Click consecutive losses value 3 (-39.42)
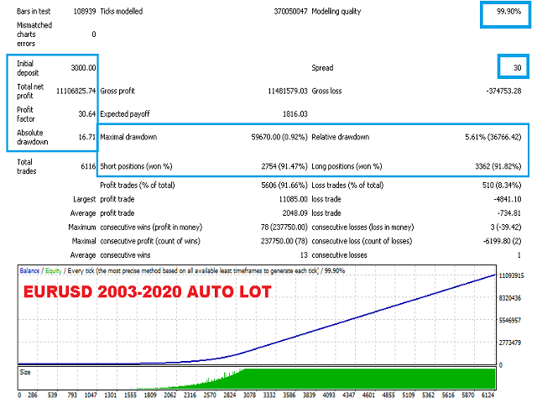This screenshot has width=537, height=403. (x=505, y=228)
